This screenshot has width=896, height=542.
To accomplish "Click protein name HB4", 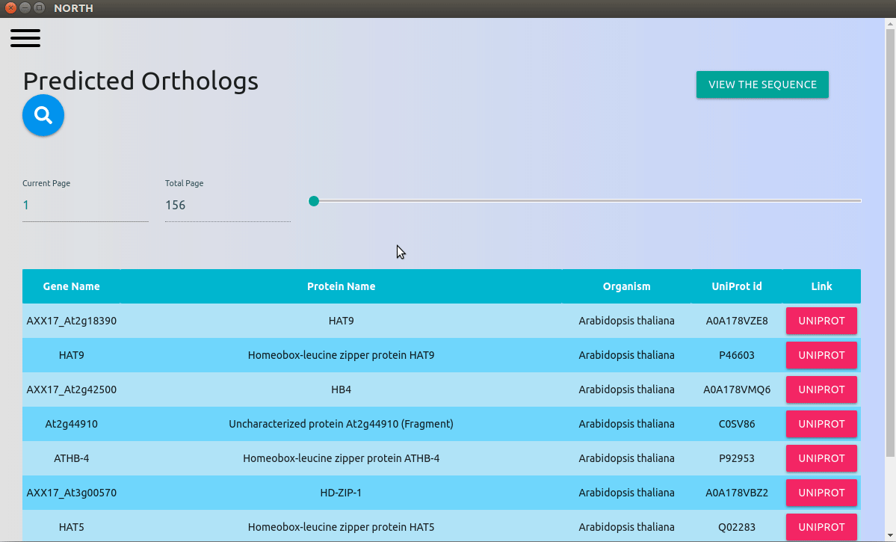I will point(342,389).
